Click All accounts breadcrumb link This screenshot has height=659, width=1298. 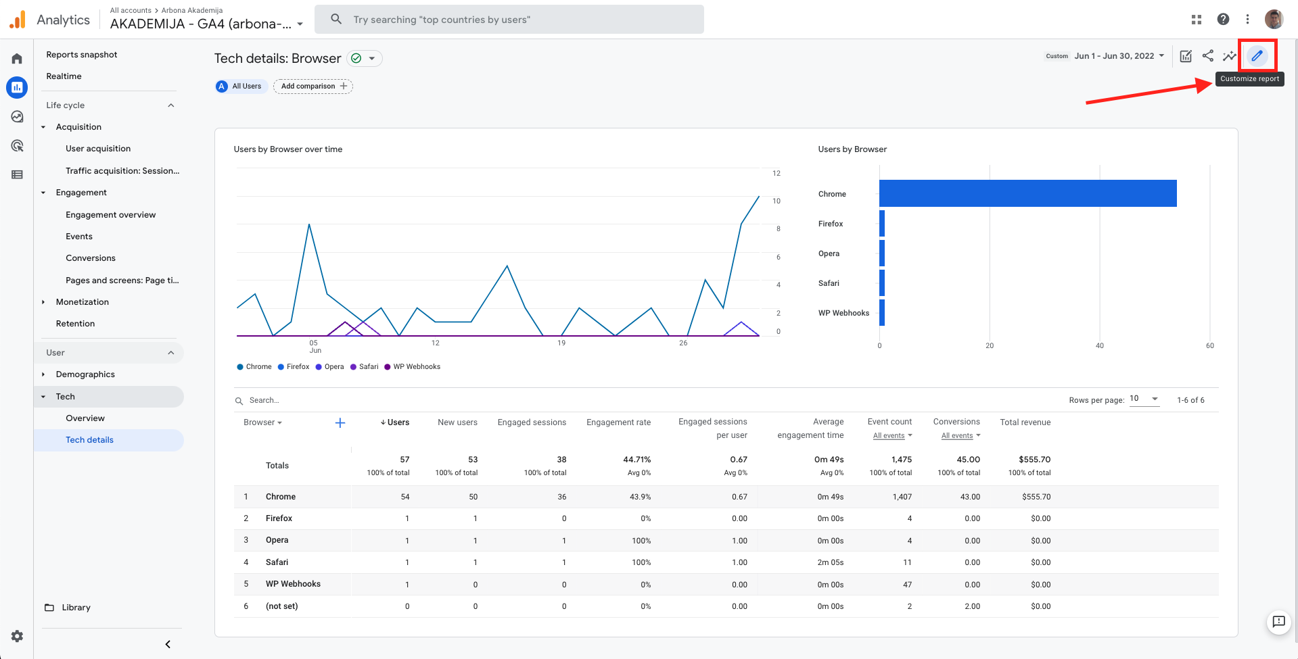131,10
